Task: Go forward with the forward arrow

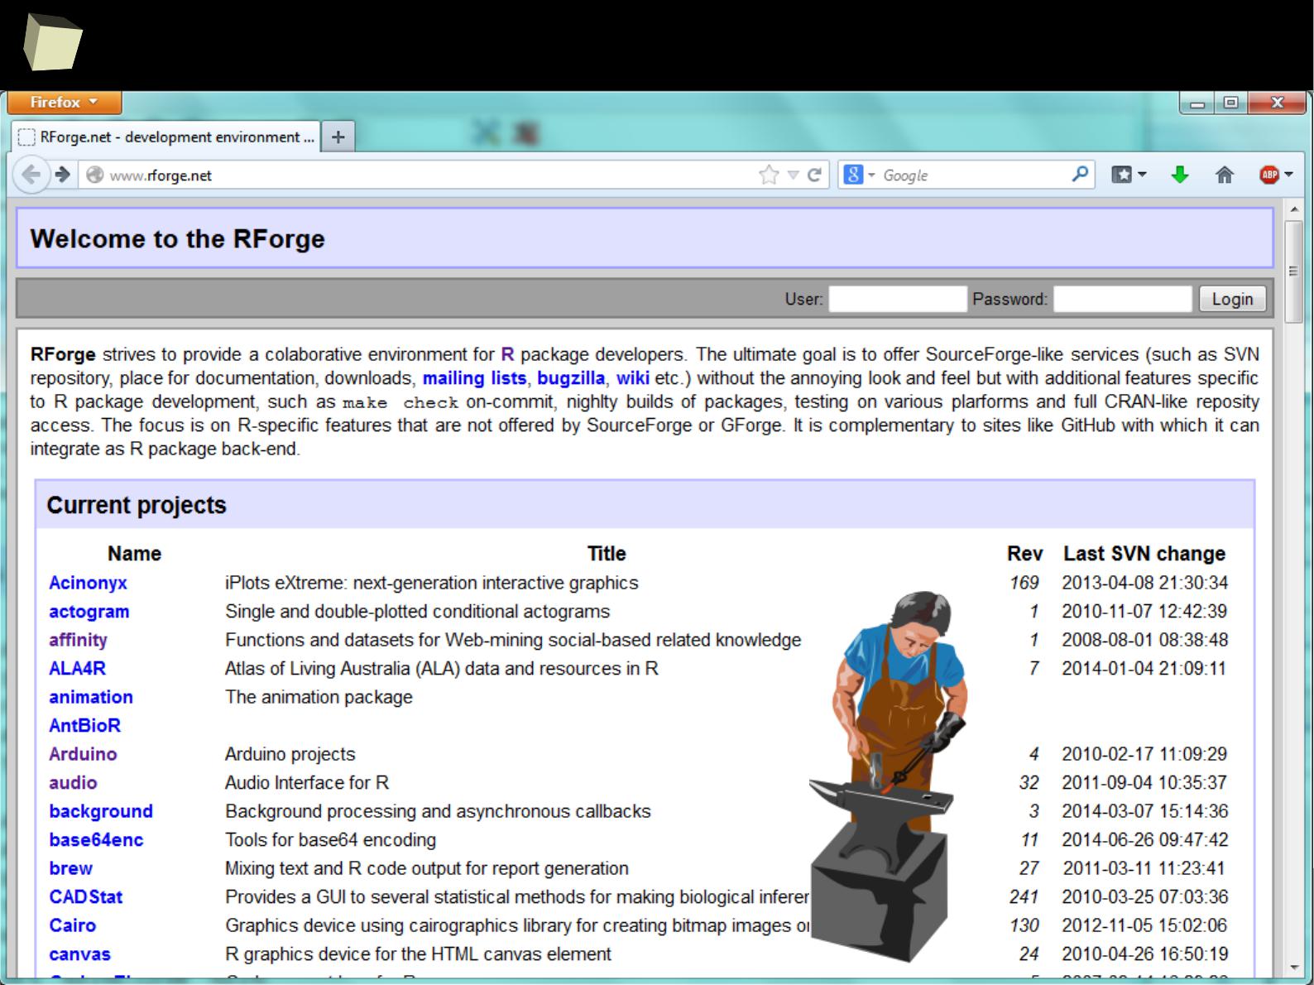Action: point(63,175)
